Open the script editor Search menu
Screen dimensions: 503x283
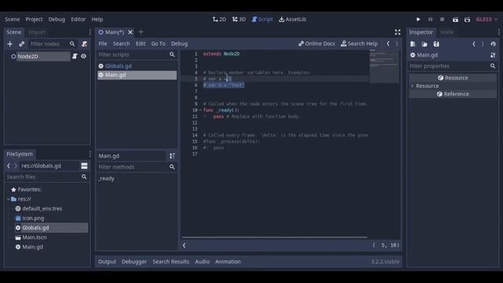(x=121, y=44)
